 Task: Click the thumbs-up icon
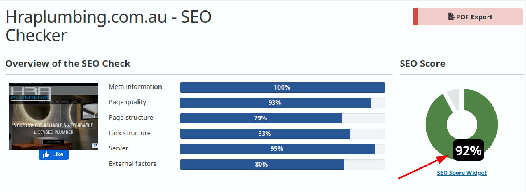pos(46,155)
